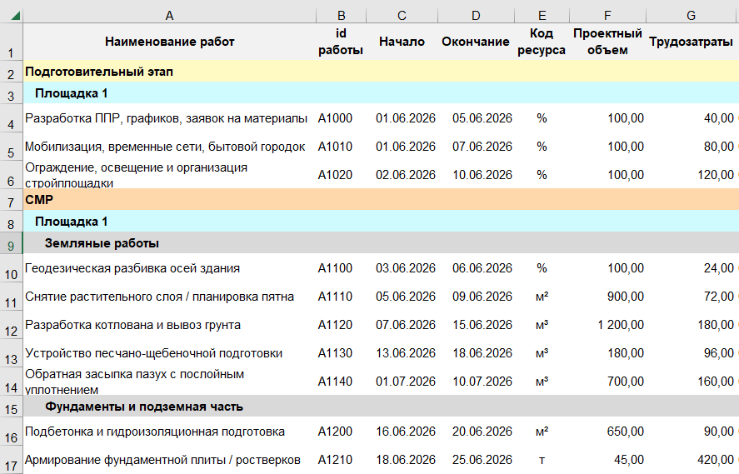Screen dimensions: 739x474
Task: Select id cell A1120
Action: [x=341, y=325]
